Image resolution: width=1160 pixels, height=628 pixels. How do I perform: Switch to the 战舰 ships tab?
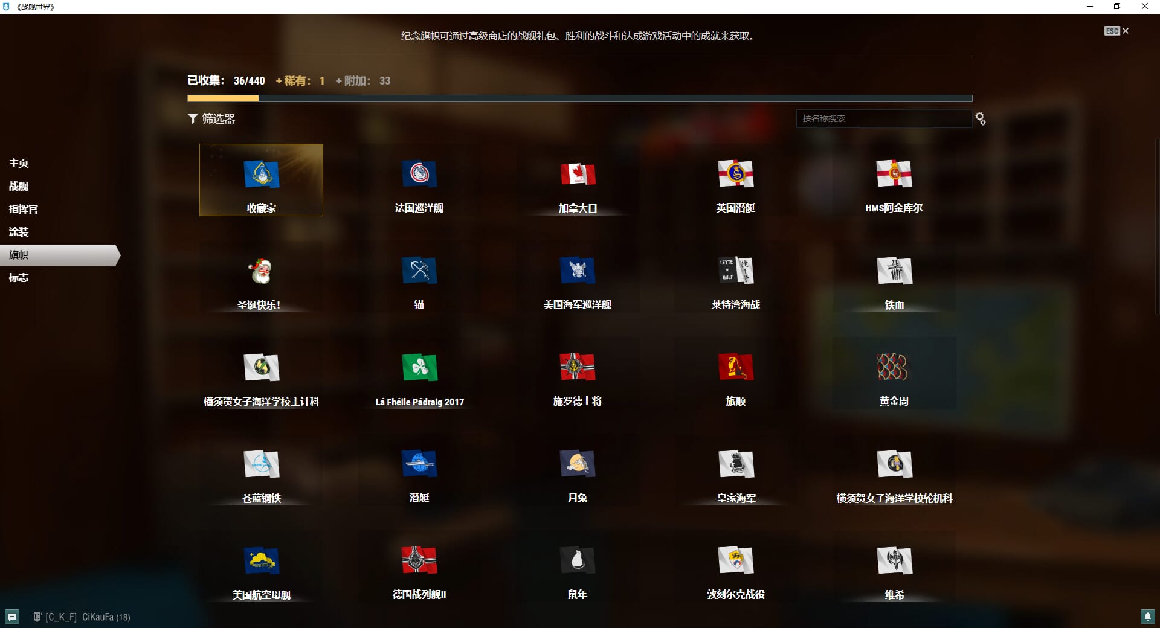coord(19,186)
